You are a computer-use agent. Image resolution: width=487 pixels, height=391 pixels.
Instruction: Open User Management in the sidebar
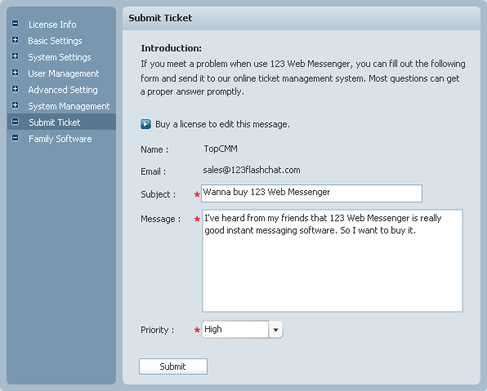(64, 73)
